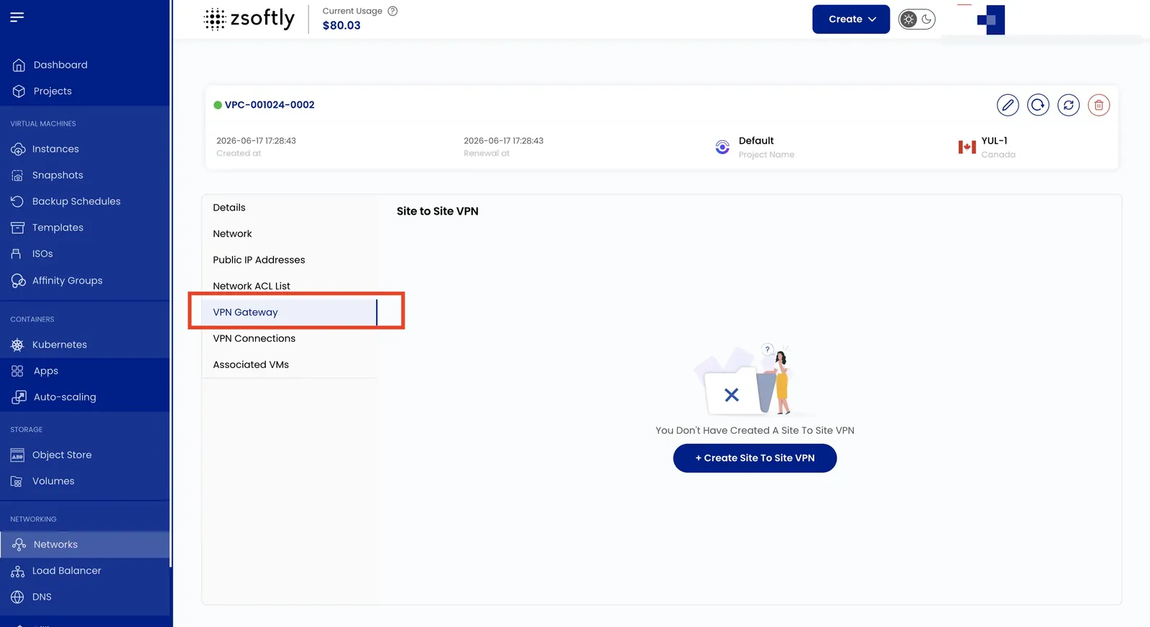1150x627 pixels.
Task: Select the VPN Gateway tab
Action: pos(289,312)
